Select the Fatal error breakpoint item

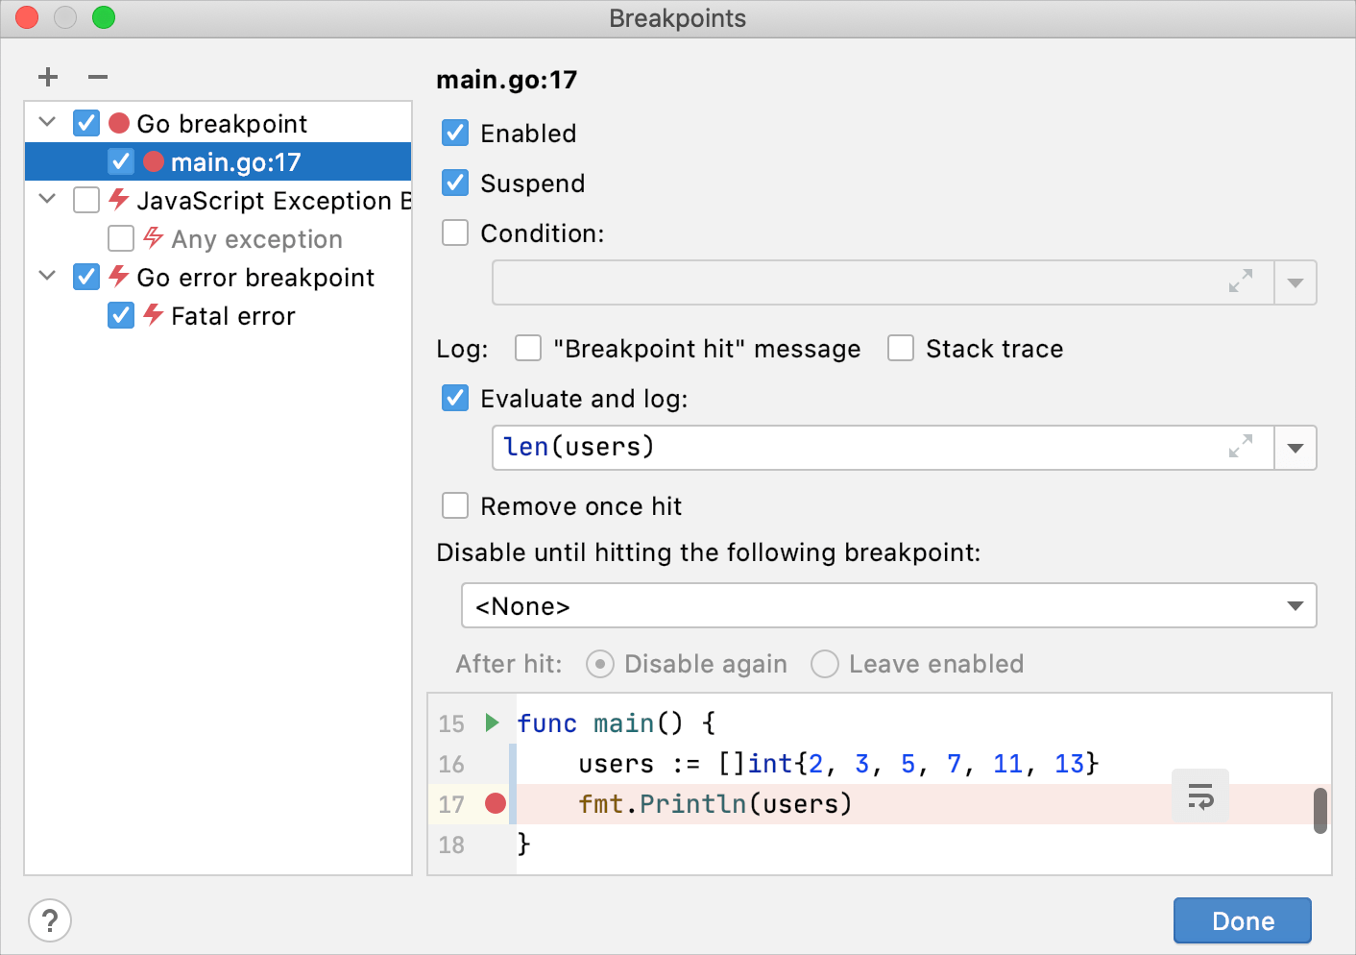coord(233,316)
